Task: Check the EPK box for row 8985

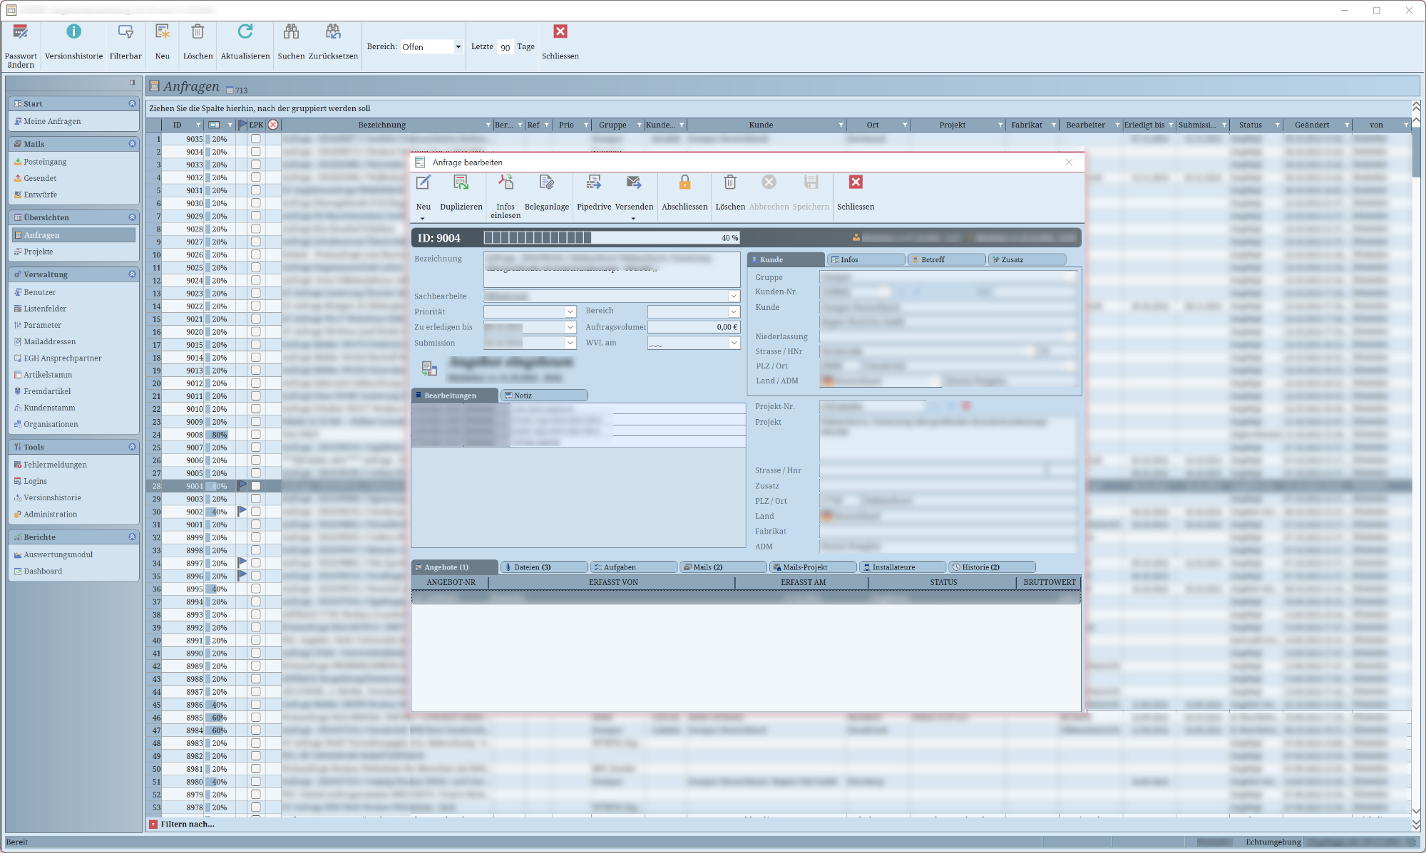Action: [x=255, y=718]
